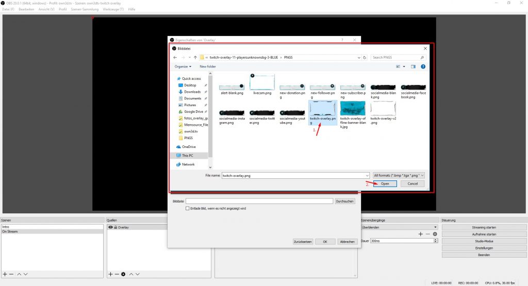Open file dialog Help icon
Screen dimensions: 528x286
(x=423, y=66)
